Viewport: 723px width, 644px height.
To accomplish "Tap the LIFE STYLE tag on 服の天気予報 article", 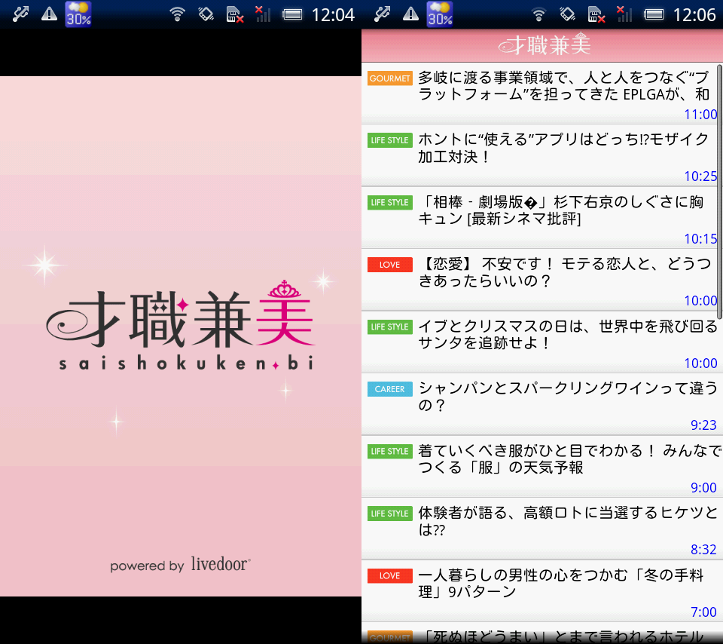I will (389, 451).
